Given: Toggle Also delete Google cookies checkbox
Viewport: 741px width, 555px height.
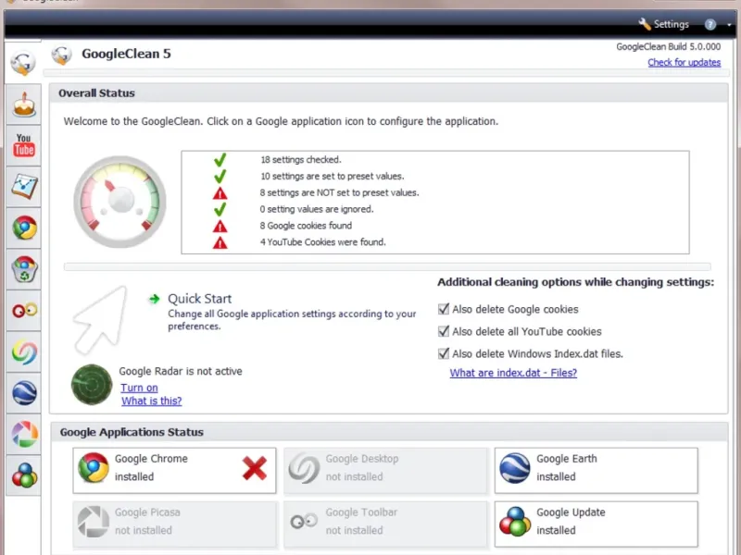Looking at the screenshot, I should point(444,309).
